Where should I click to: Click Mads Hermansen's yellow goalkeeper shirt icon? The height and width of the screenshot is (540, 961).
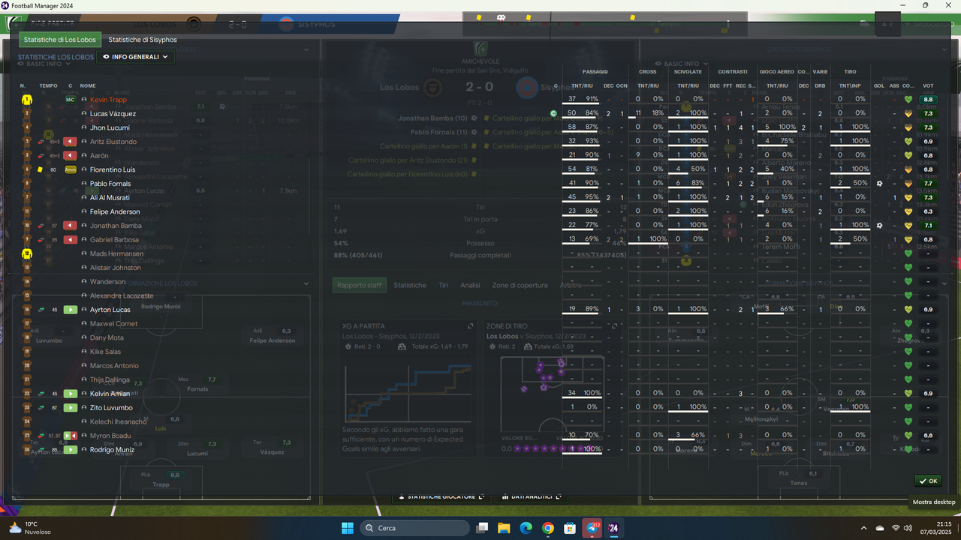[27, 254]
